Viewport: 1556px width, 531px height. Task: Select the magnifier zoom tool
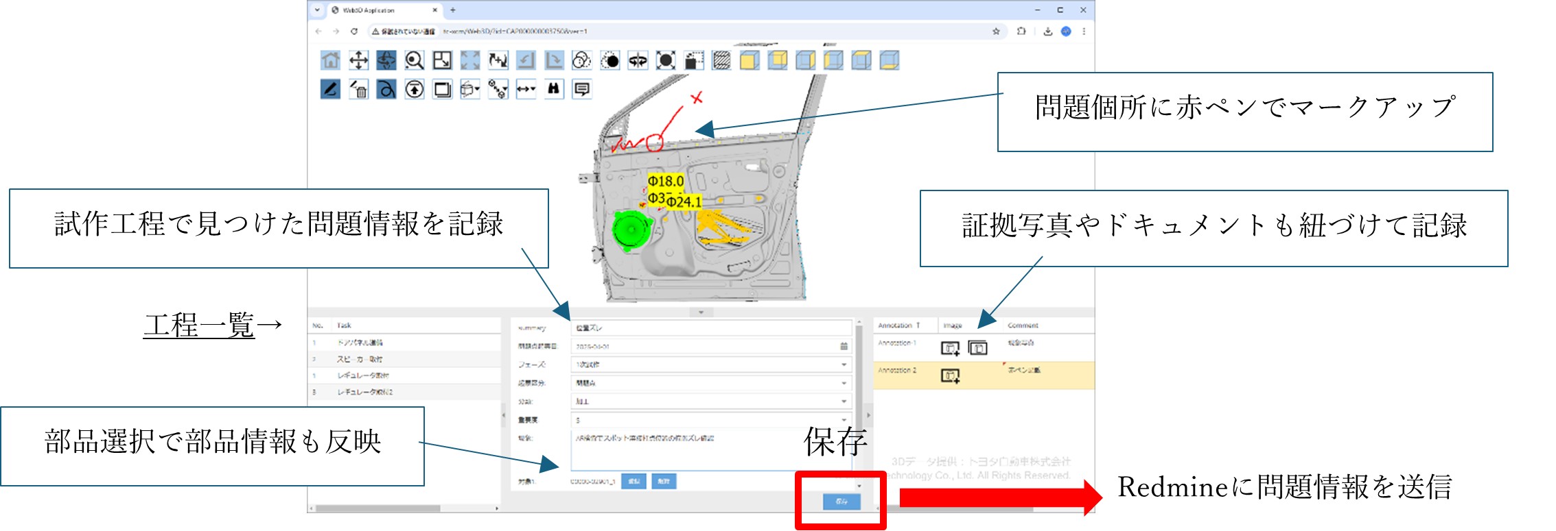pos(414,61)
